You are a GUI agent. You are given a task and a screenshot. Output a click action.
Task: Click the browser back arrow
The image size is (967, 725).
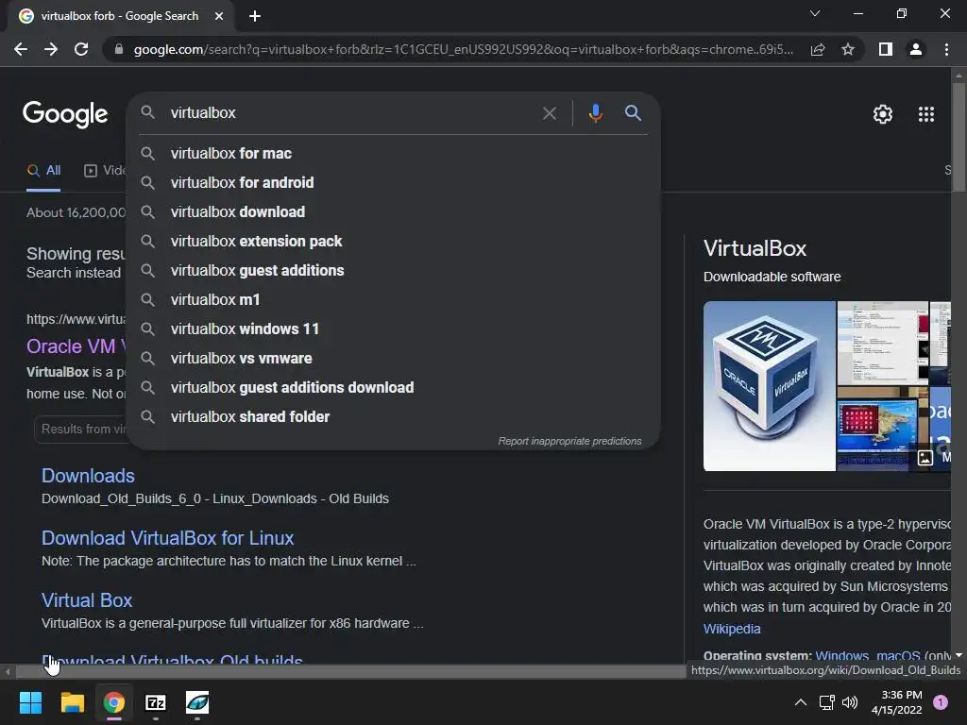point(21,49)
